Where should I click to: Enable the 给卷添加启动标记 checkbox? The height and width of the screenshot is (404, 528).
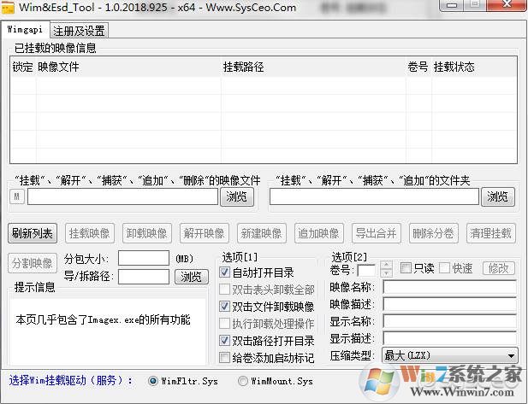pyautogui.click(x=226, y=357)
